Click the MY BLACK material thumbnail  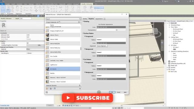[x=48, y=69]
